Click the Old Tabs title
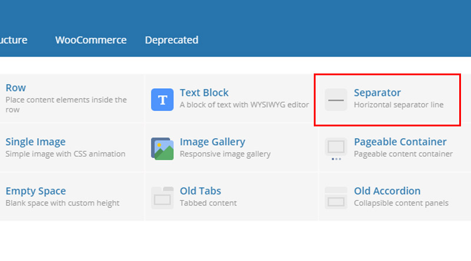Viewport: 471px width, 261px height. coord(200,191)
